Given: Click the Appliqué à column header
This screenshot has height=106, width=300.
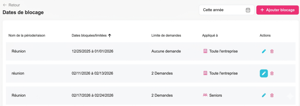Looking at the screenshot, I should pos(210,35).
